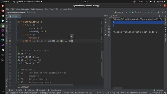Open Structure side tool window
Screen dimensions: 167x94
tap(7, 29)
